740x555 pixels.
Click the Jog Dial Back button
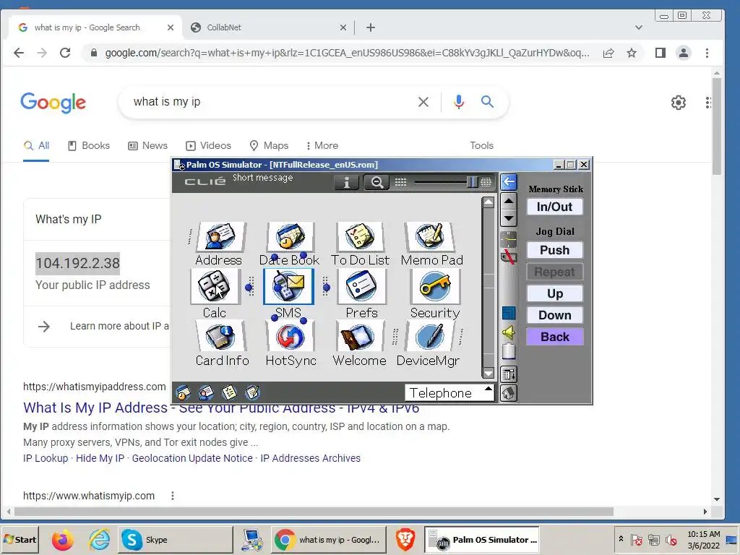[554, 337]
